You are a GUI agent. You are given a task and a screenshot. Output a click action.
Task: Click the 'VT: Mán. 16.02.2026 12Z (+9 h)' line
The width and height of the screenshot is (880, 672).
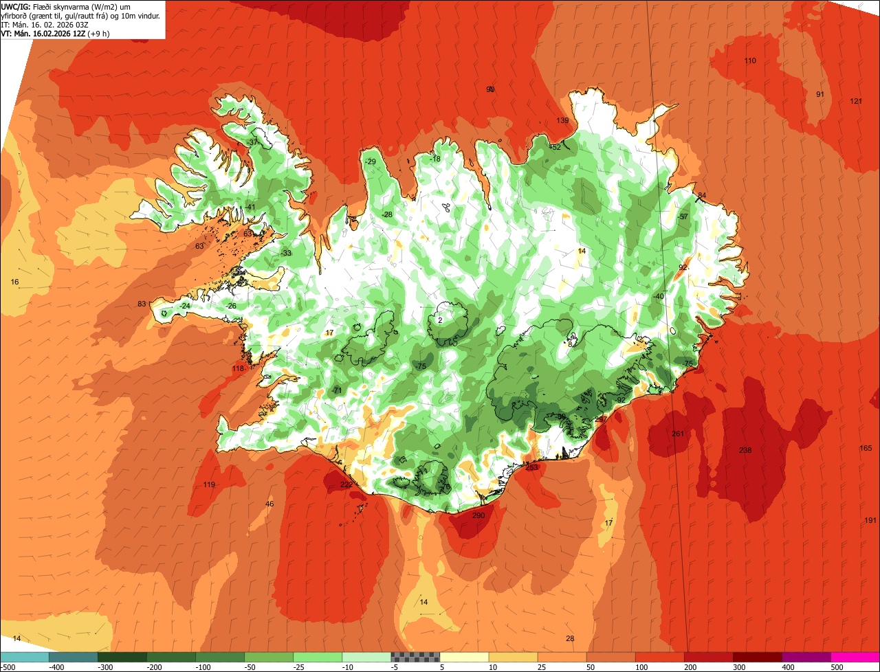55,33
